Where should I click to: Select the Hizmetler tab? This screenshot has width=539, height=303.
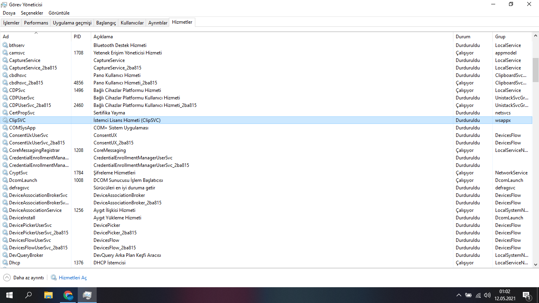click(182, 22)
